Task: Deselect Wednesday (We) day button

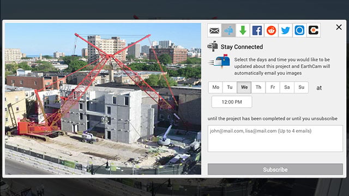Action: click(x=244, y=87)
